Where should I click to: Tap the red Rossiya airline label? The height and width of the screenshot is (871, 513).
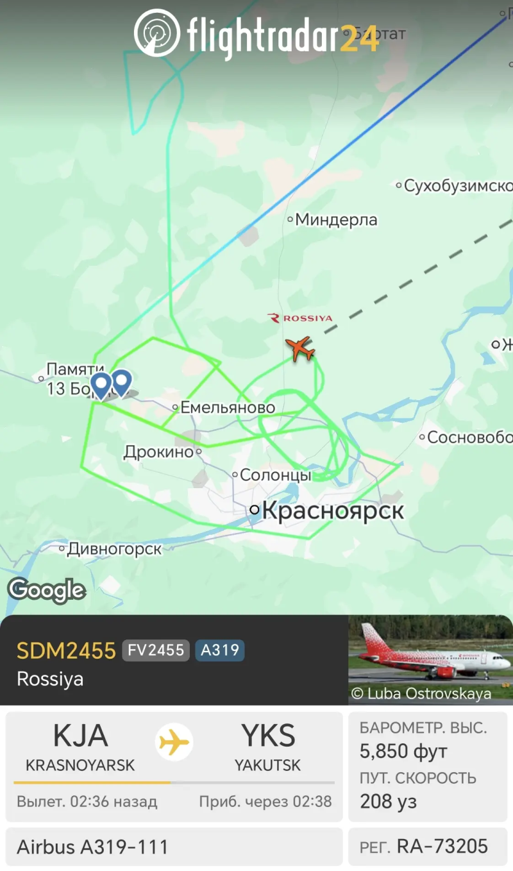[300, 318]
